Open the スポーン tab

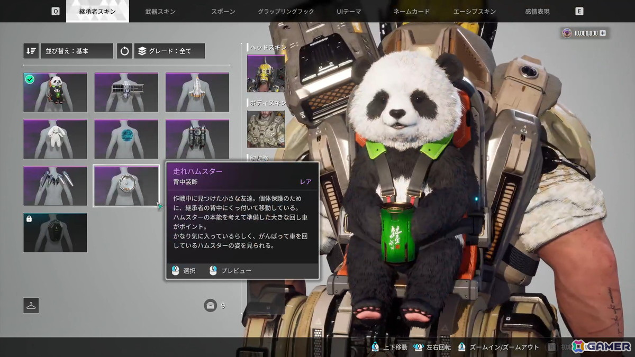tap(224, 11)
